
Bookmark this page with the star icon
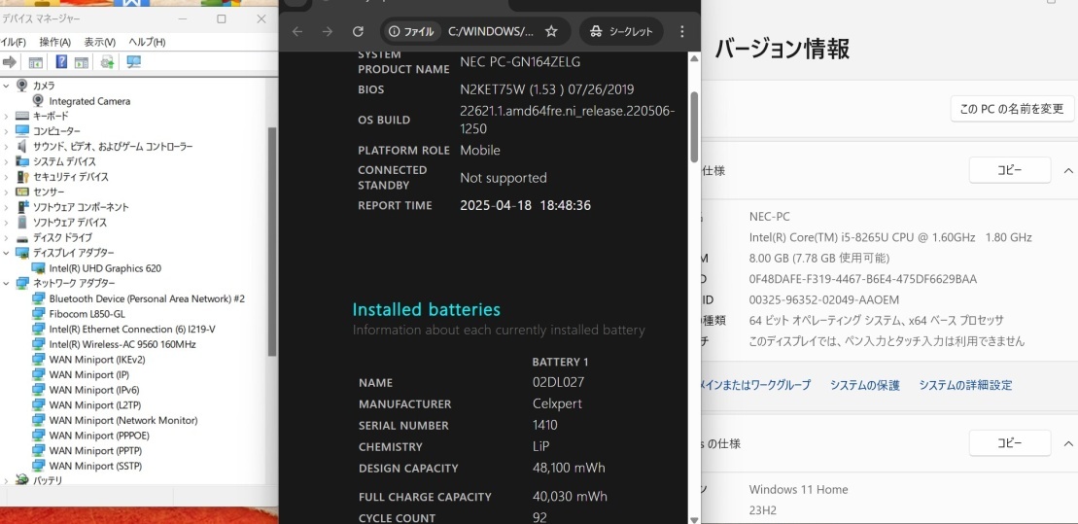pos(551,32)
